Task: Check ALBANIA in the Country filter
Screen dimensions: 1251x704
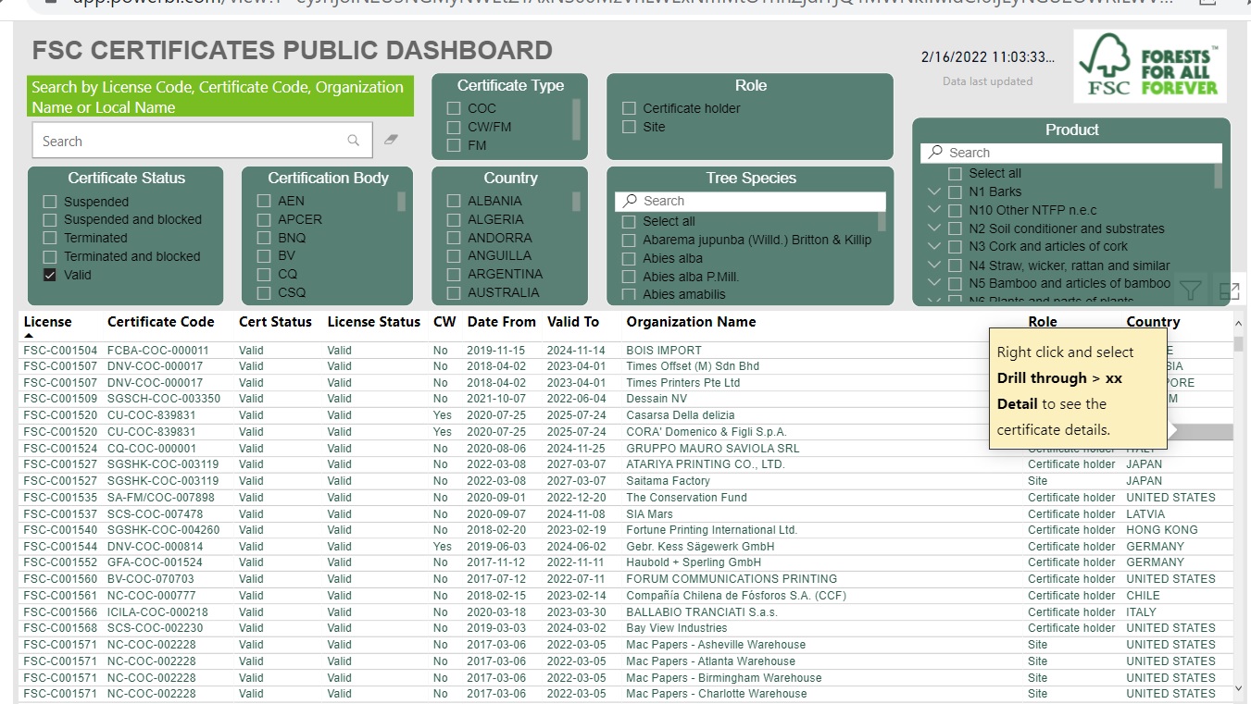Action: (453, 201)
